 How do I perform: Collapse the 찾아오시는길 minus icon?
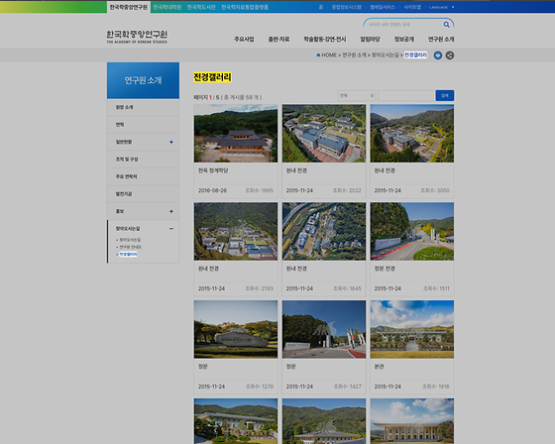(171, 229)
